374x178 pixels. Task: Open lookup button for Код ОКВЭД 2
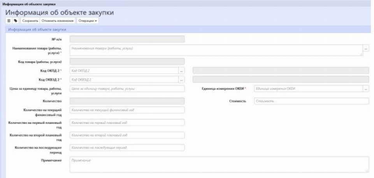pos(181,79)
